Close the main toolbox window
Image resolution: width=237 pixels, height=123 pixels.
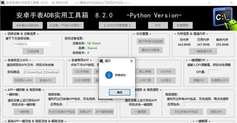coord(231,3)
